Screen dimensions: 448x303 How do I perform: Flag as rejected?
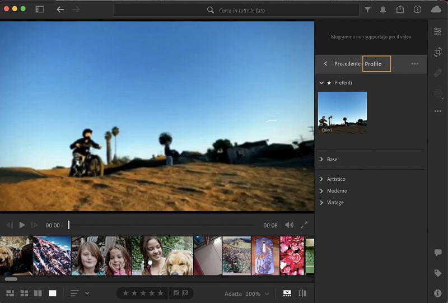tap(185, 293)
